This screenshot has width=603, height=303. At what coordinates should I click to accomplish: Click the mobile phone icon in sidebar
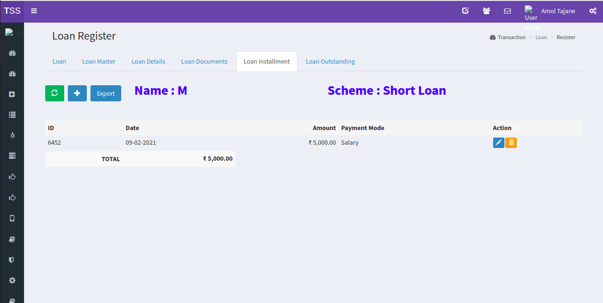point(12,218)
